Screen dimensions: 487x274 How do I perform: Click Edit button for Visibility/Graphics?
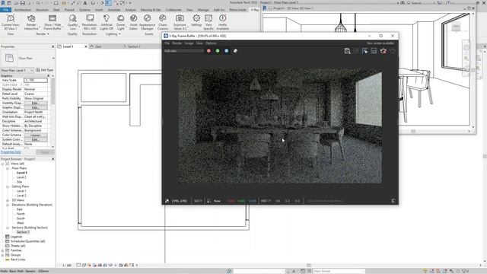coord(36,103)
